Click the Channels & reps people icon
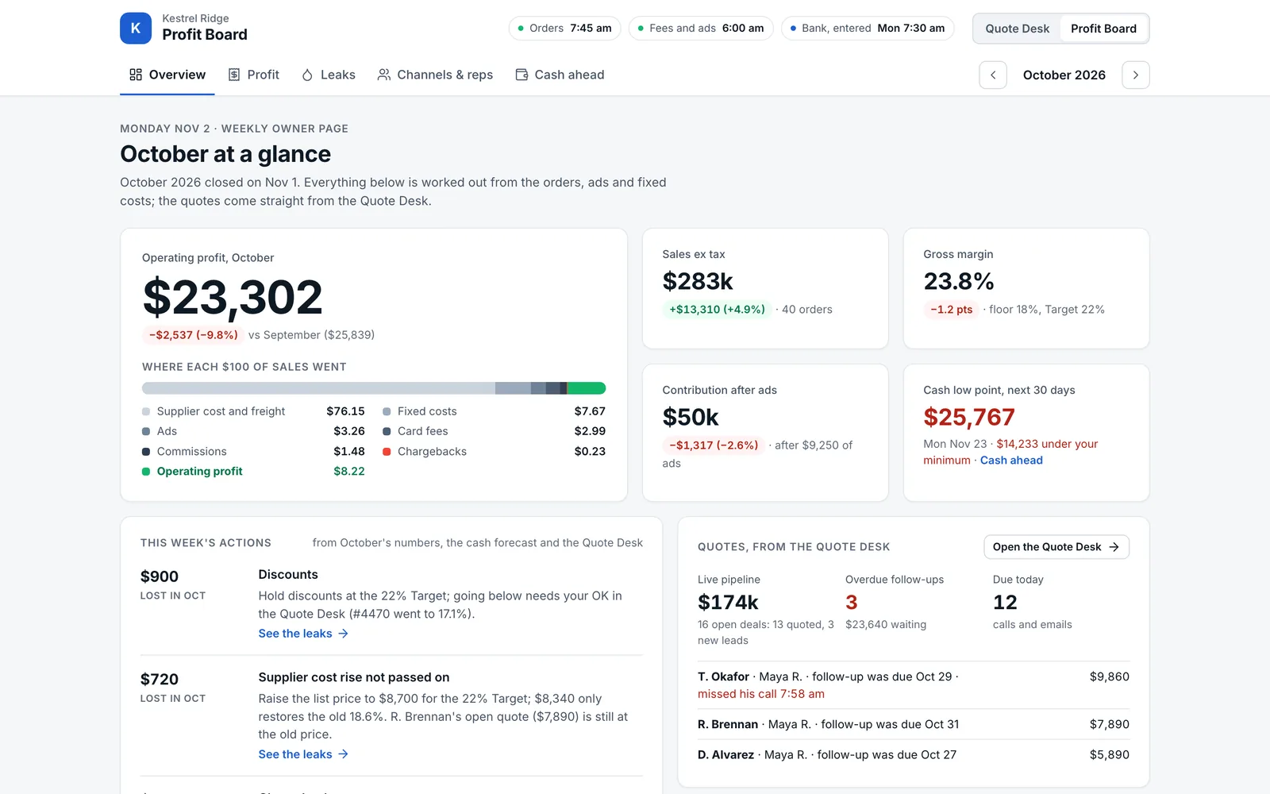The width and height of the screenshot is (1270, 794). 384,75
